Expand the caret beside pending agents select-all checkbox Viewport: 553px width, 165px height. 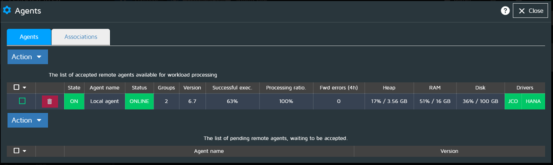point(24,151)
